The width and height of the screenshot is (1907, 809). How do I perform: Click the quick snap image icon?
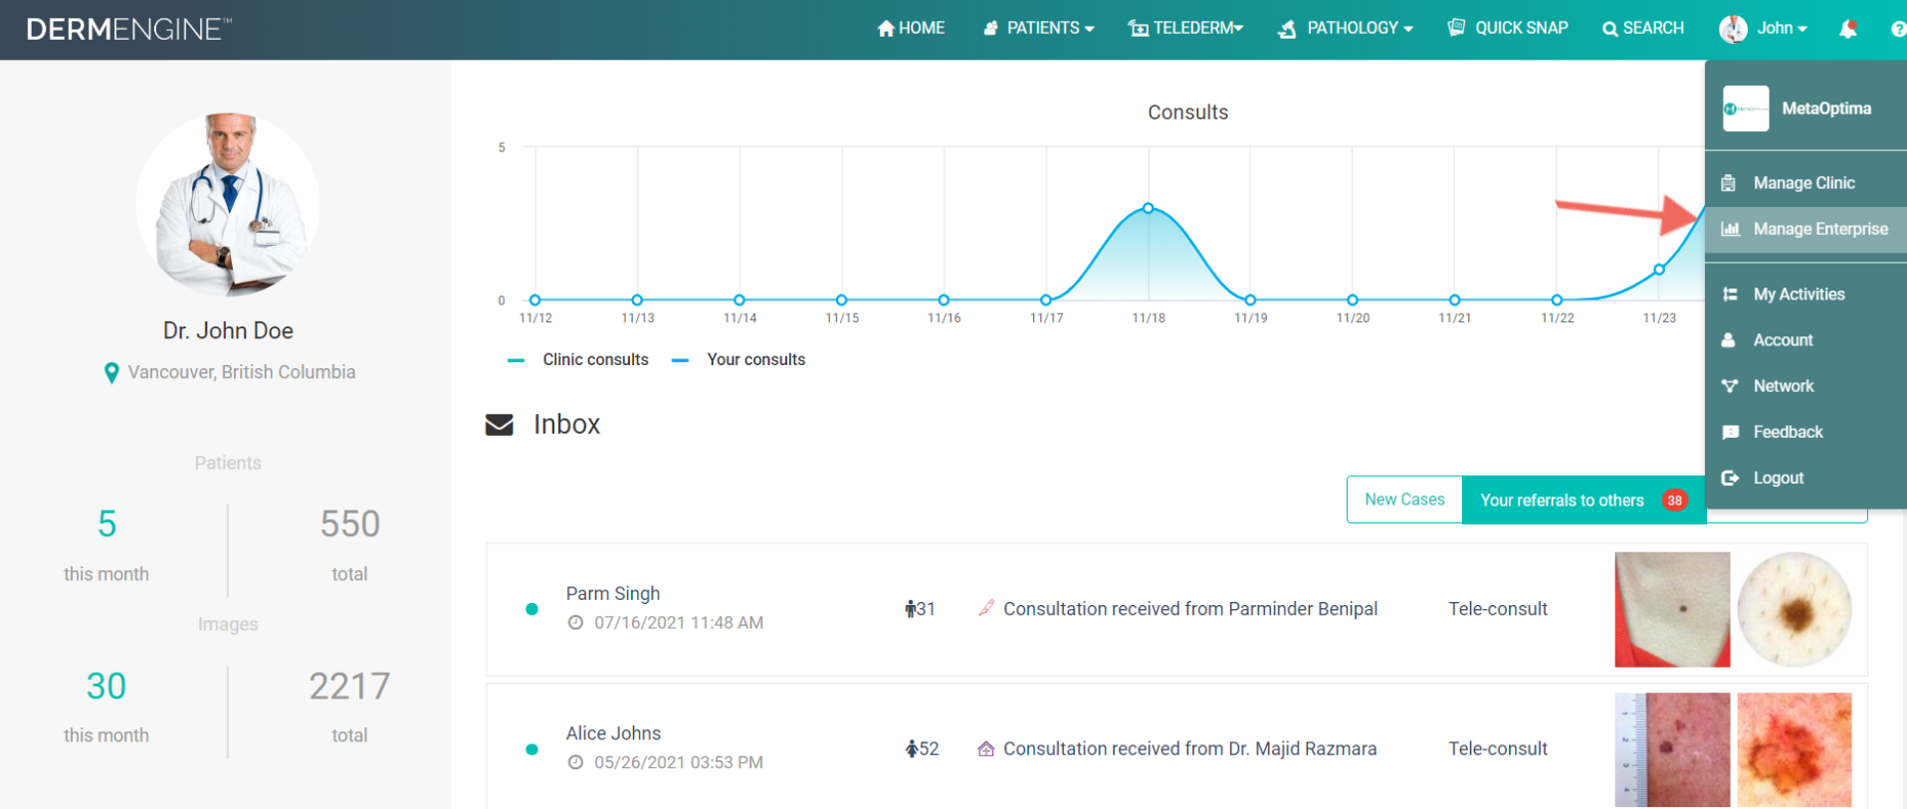click(1456, 28)
